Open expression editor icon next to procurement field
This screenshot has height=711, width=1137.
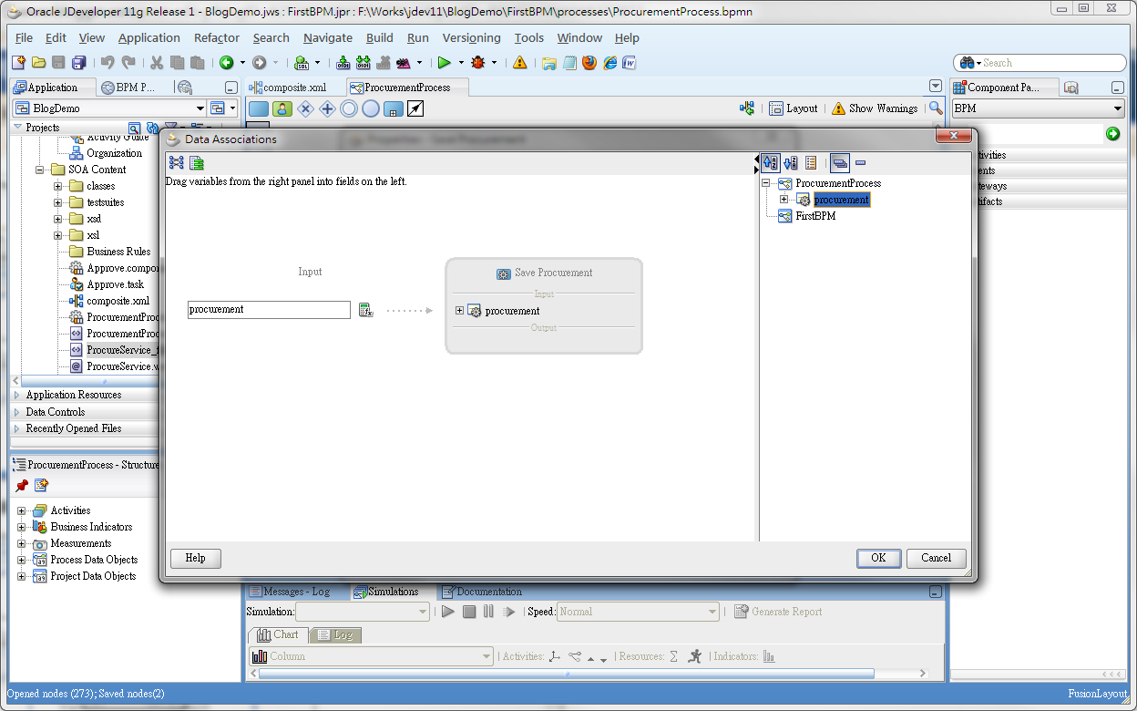(365, 310)
